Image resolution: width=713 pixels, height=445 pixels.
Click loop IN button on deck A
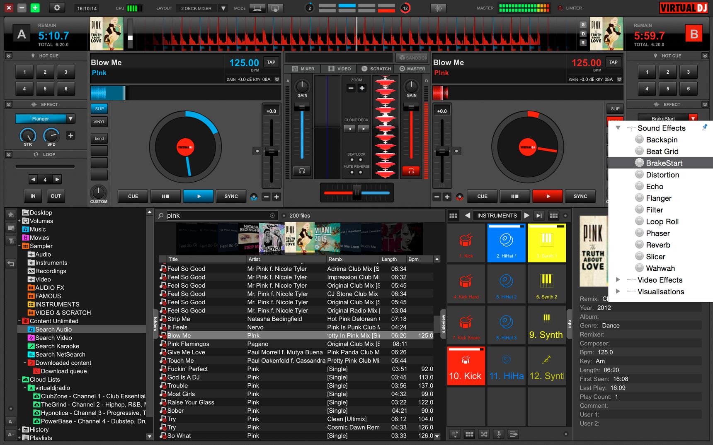33,196
